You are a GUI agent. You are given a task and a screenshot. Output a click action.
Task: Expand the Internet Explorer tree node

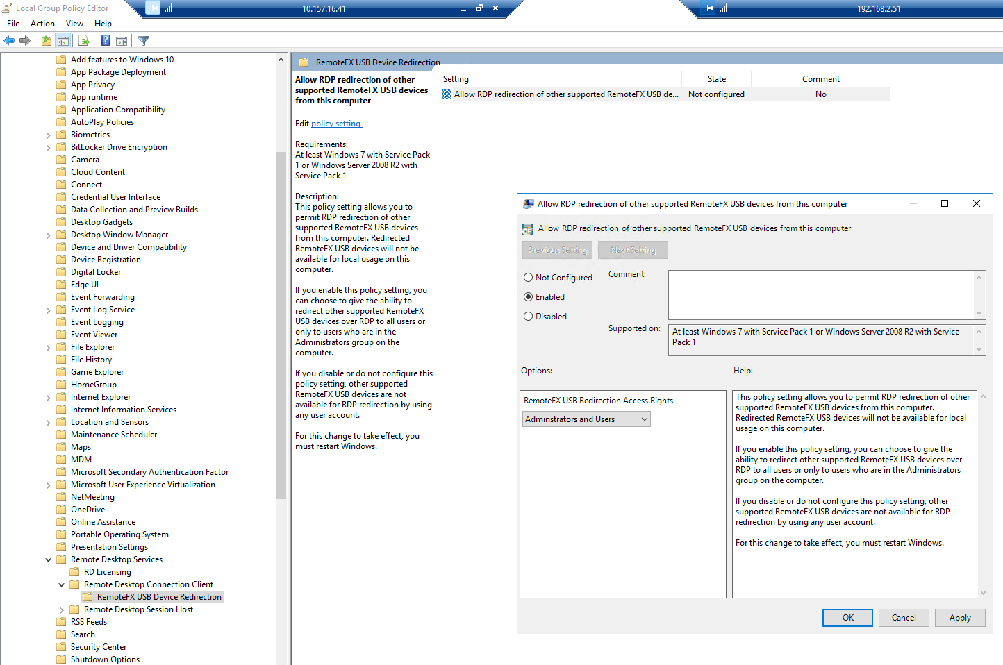(x=48, y=398)
